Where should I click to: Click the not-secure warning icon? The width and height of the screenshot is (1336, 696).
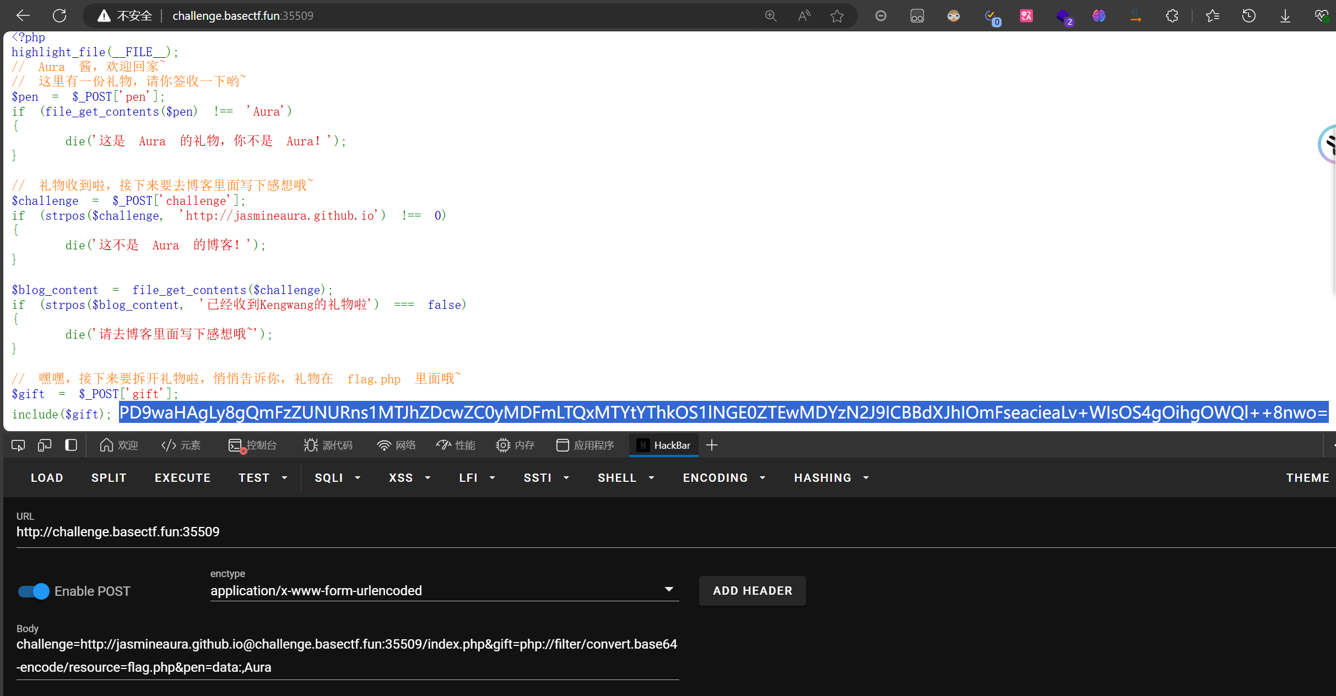point(104,16)
